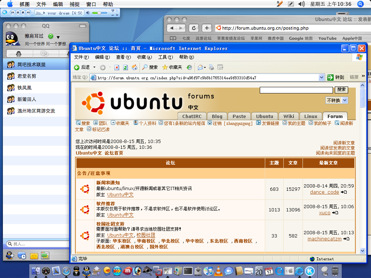Viewport: 371px width, 278px height.
Task: Select 温州地区网游交流 group in QQ
Action: pyautogui.click(x=36, y=111)
